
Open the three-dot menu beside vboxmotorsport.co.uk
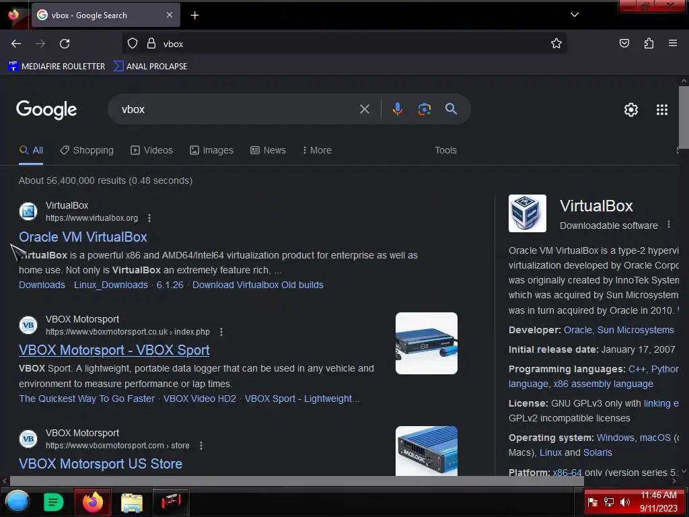coord(221,332)
